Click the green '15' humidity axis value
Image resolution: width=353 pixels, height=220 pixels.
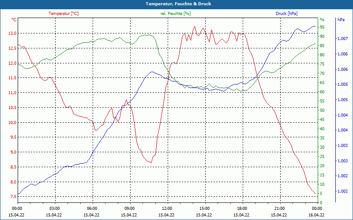tap(322, 175)
